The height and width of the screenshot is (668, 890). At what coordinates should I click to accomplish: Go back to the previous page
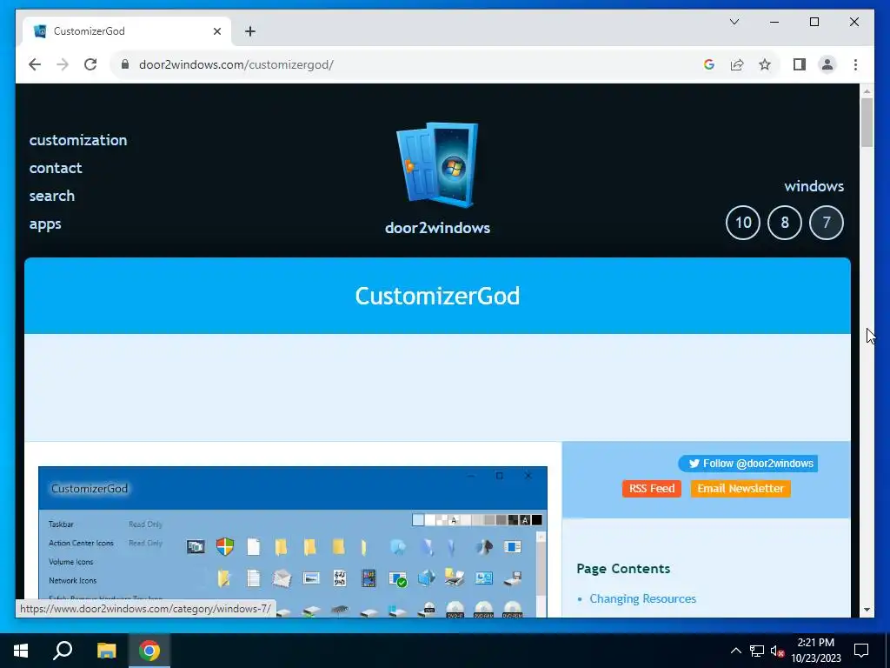pyautogui.click(x=35, y=64)
